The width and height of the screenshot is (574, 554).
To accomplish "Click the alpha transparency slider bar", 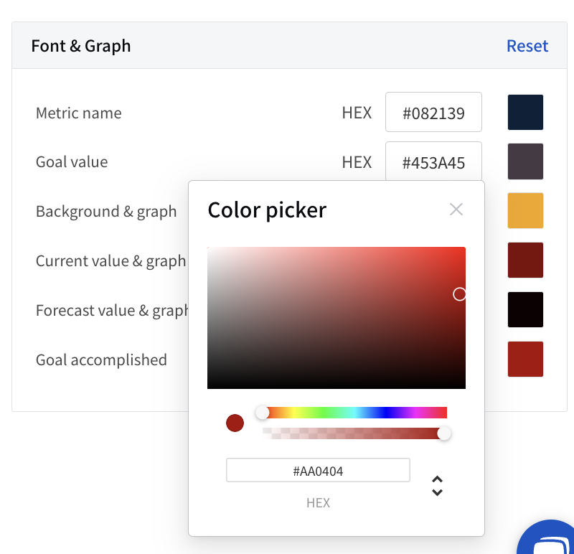I will pyautogui.click(x=354, y=433).
